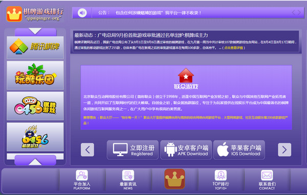The image size is (307, 195).
Task: Click the crown logo at top left
Action: click(x=14, y=14)
